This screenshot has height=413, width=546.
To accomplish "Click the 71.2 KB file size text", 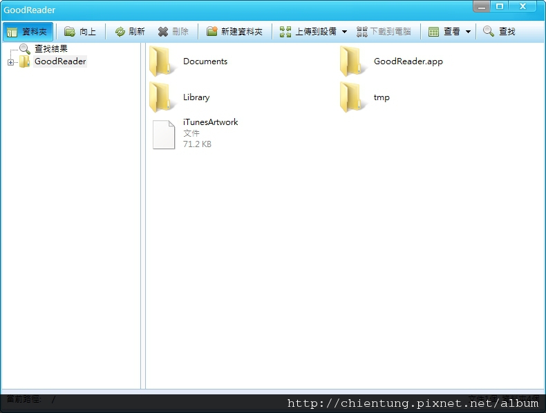I will [197, 144].
